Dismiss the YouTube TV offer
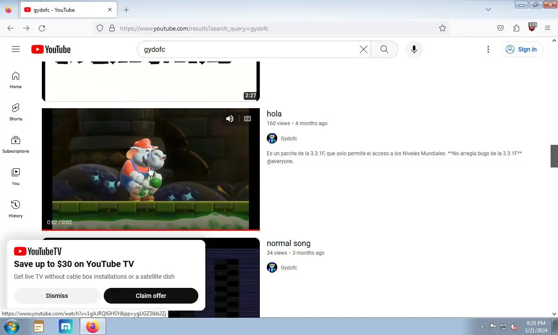Viewport: 558px width, 335px height. click(57, 296)
